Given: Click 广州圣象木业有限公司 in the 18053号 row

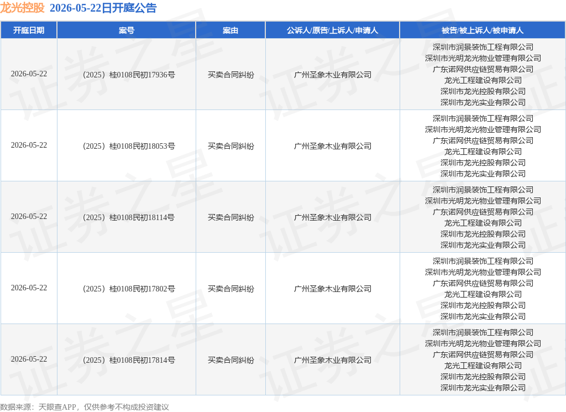Looking at the screenshot, I should coord(332,146).
